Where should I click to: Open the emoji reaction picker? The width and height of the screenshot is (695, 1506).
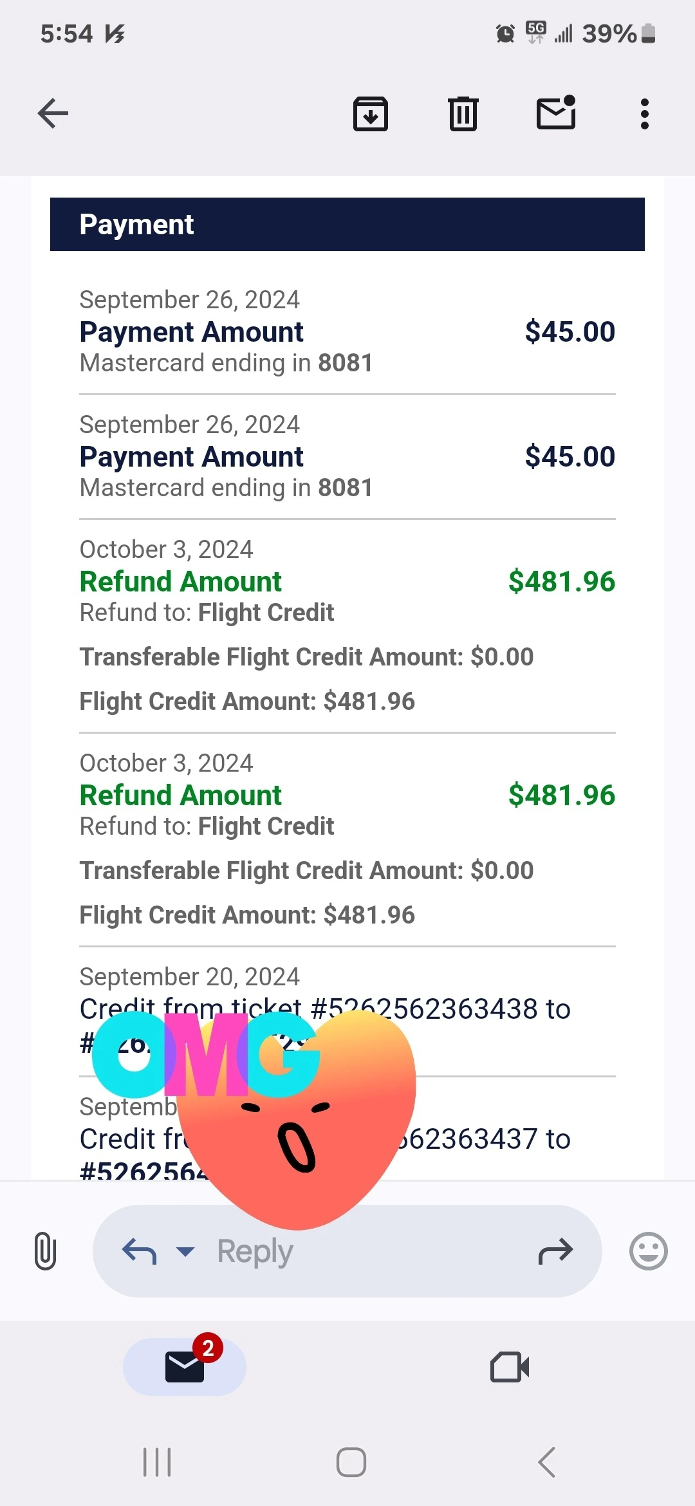click(x=648, y=1251)
